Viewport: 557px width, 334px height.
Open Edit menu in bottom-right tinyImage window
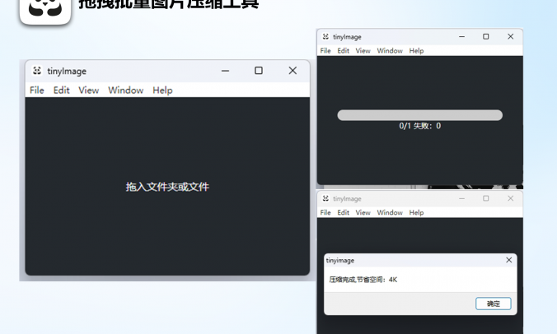click(343, 212)
